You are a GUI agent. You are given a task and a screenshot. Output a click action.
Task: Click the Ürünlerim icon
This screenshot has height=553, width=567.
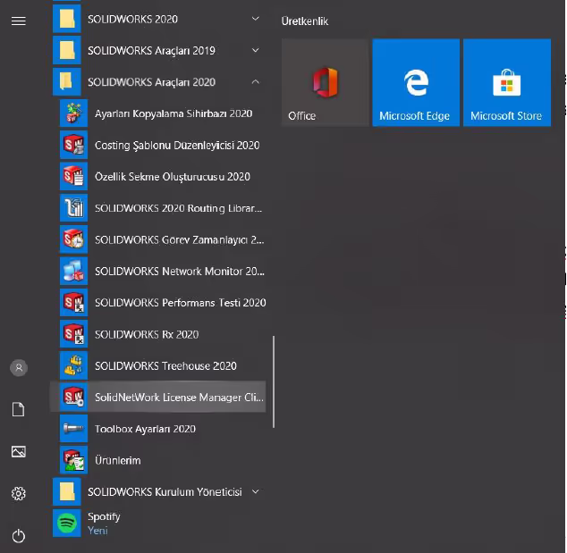[73, 460]
